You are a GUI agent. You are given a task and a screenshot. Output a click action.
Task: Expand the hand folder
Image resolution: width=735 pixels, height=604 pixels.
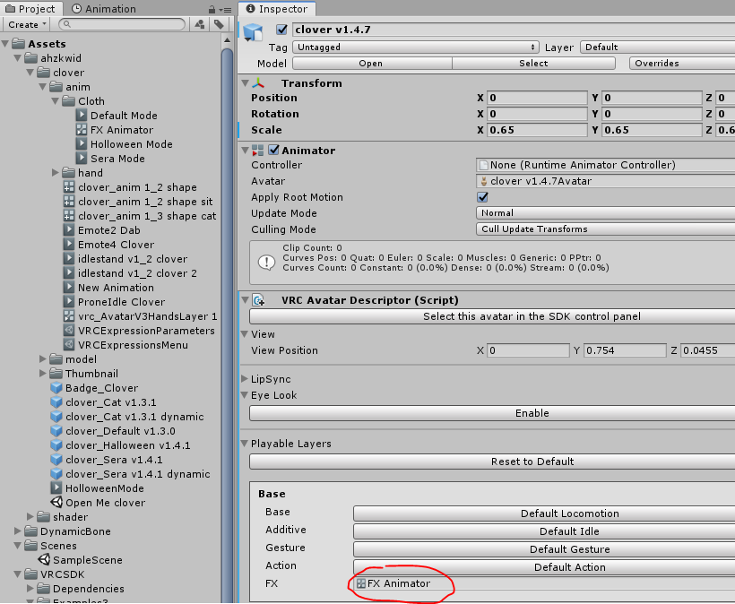[56, 173]
